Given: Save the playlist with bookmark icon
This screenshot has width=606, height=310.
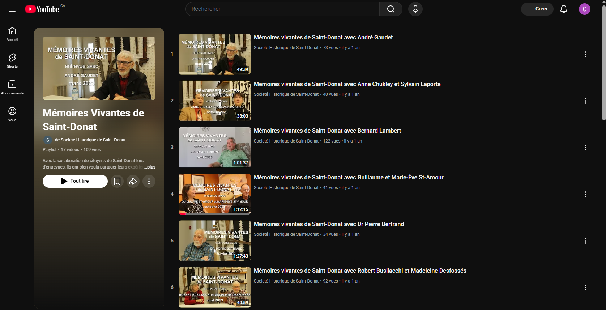Looking at the screenshot, I should pos(117,181).
